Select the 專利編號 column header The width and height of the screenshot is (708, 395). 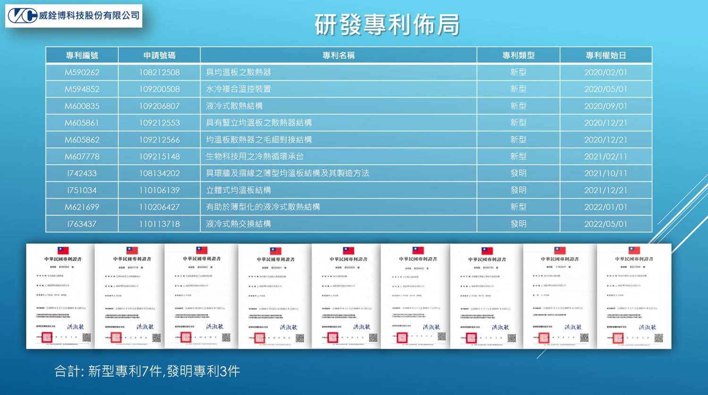82,55
